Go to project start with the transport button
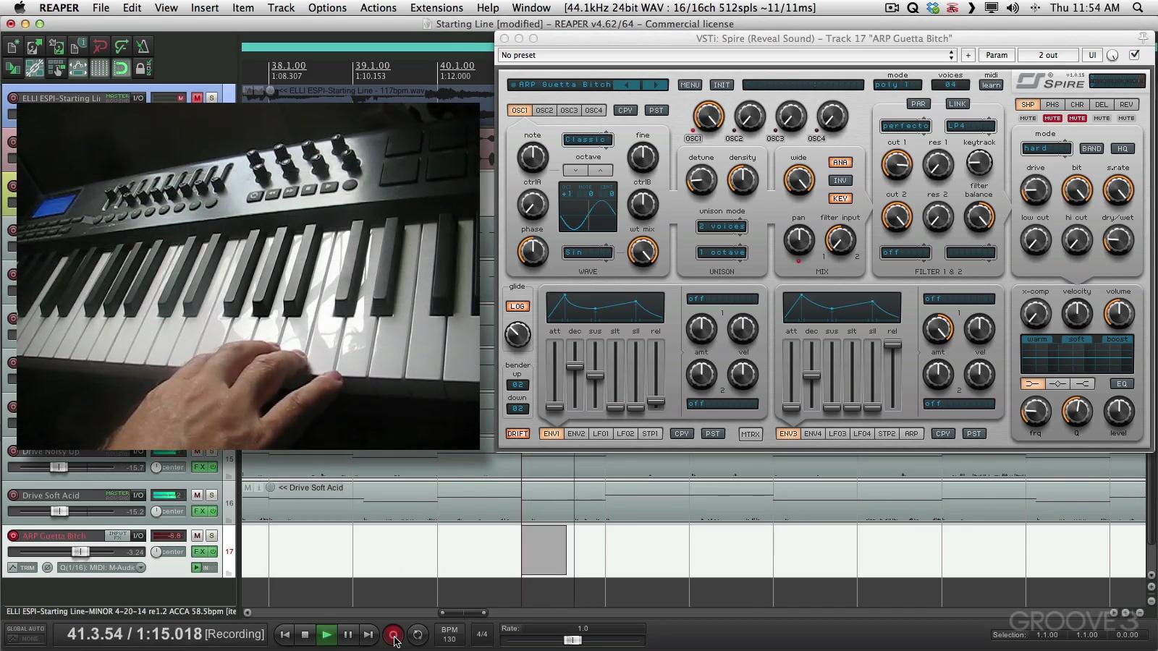The image size is (1158, 651). [x=284, y=634]
